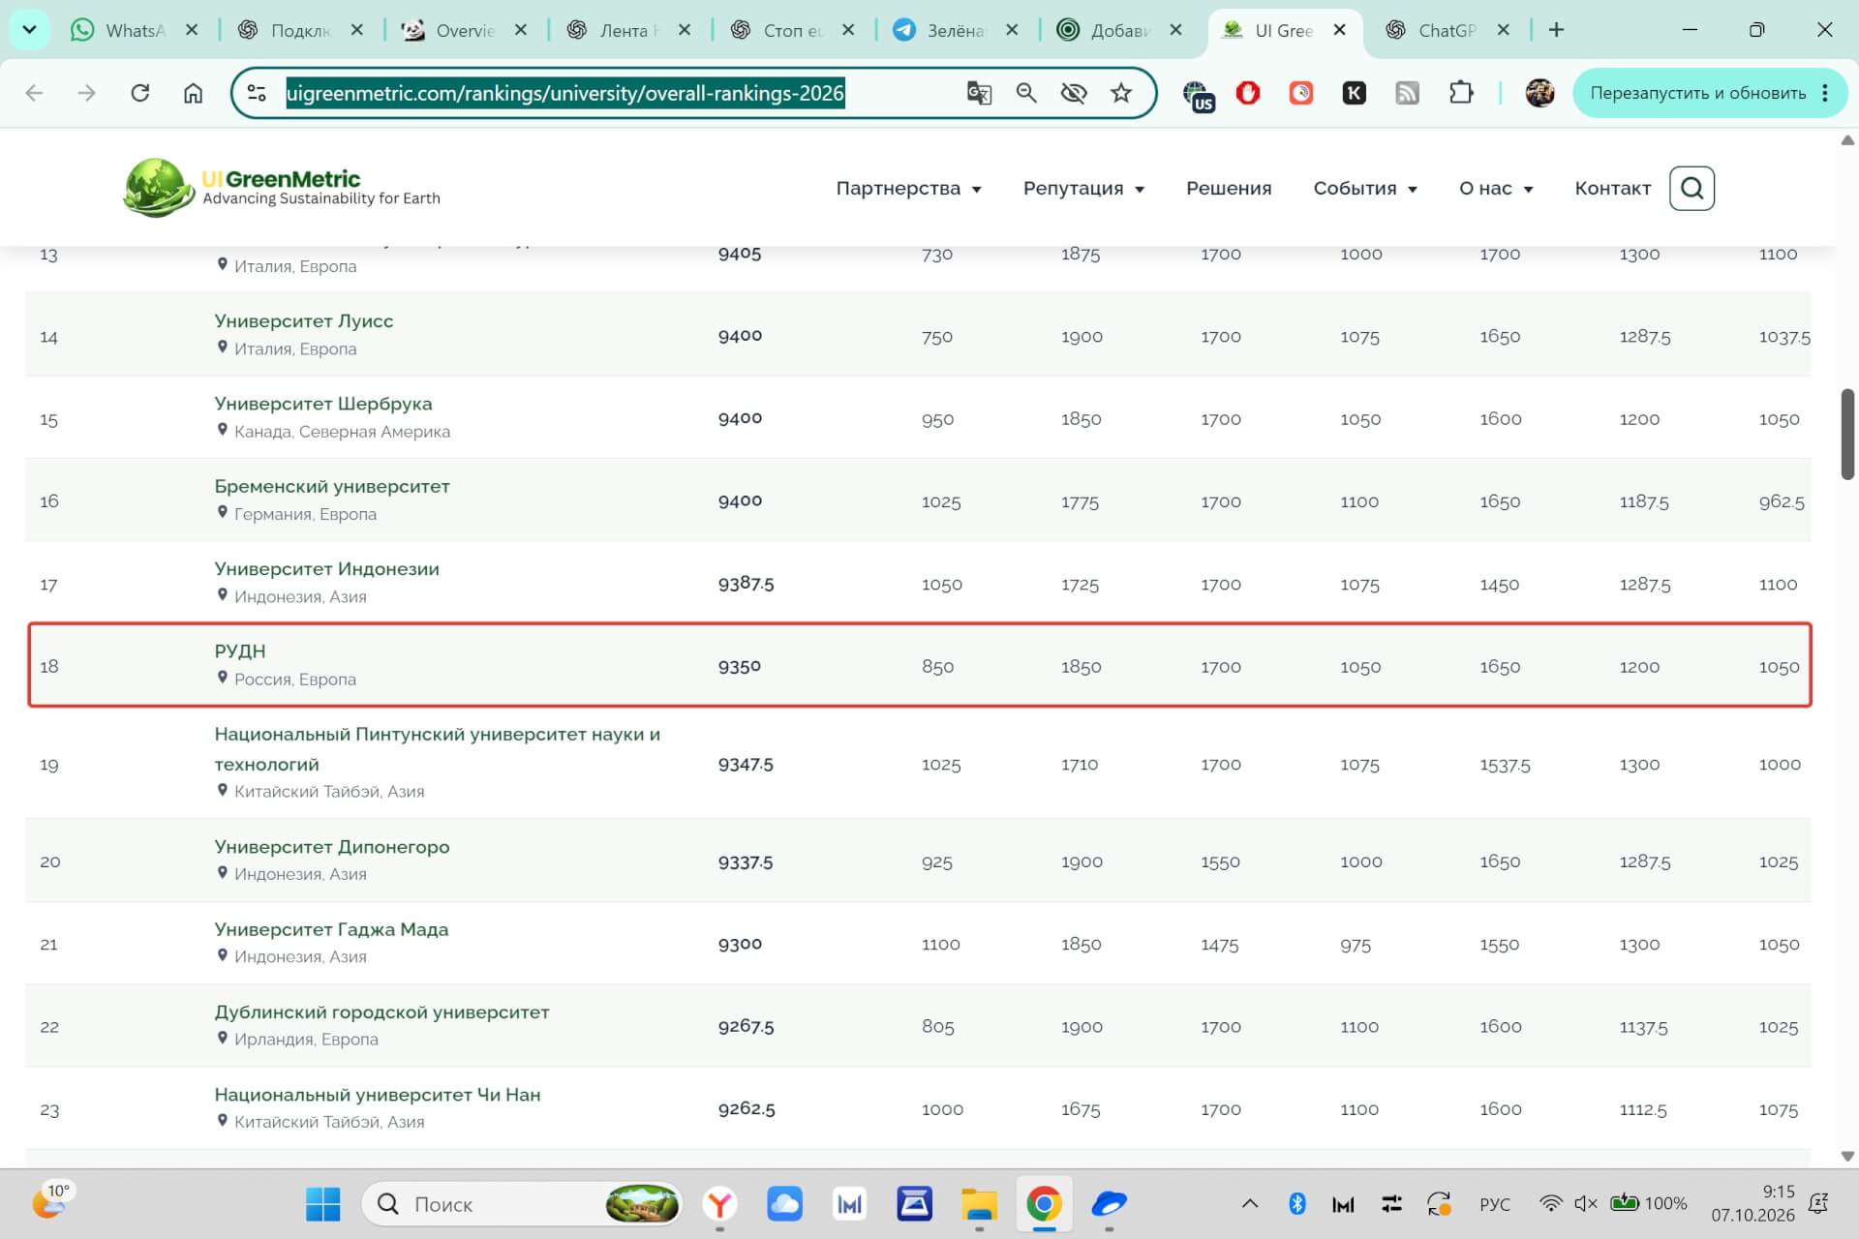This screenshot has height=1239, width=1859.
Task: Open the UI GreenMetric logo homepage
Action: [282, 188]
